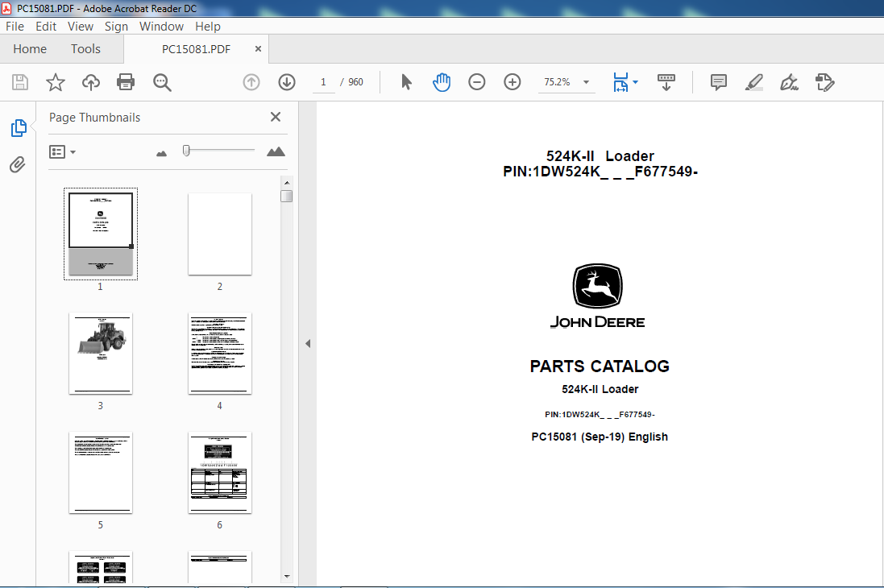
Task: Click thumbnail scrollbar up arrow
Action: (287, 183)
